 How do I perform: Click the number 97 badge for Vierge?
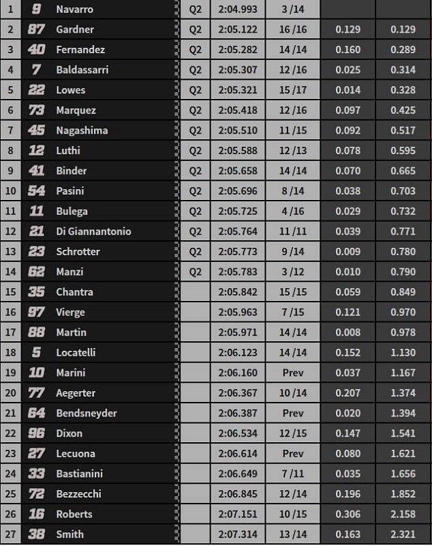[37, 312]
